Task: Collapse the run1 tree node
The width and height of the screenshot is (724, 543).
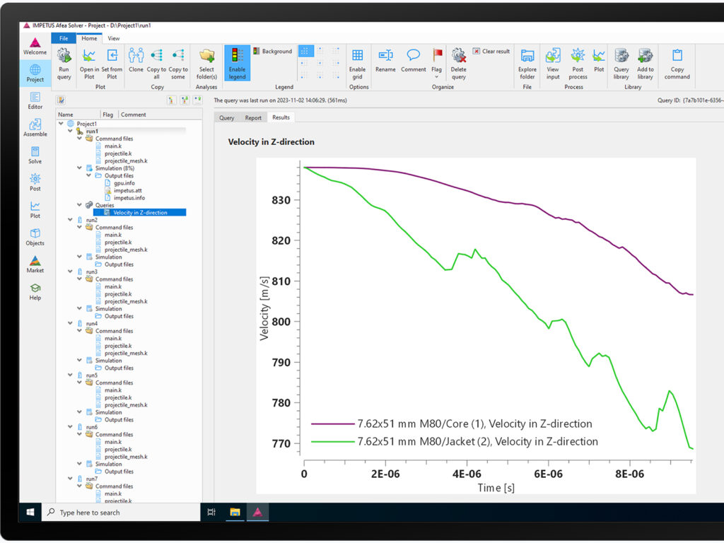Action: tap(70, 132)
